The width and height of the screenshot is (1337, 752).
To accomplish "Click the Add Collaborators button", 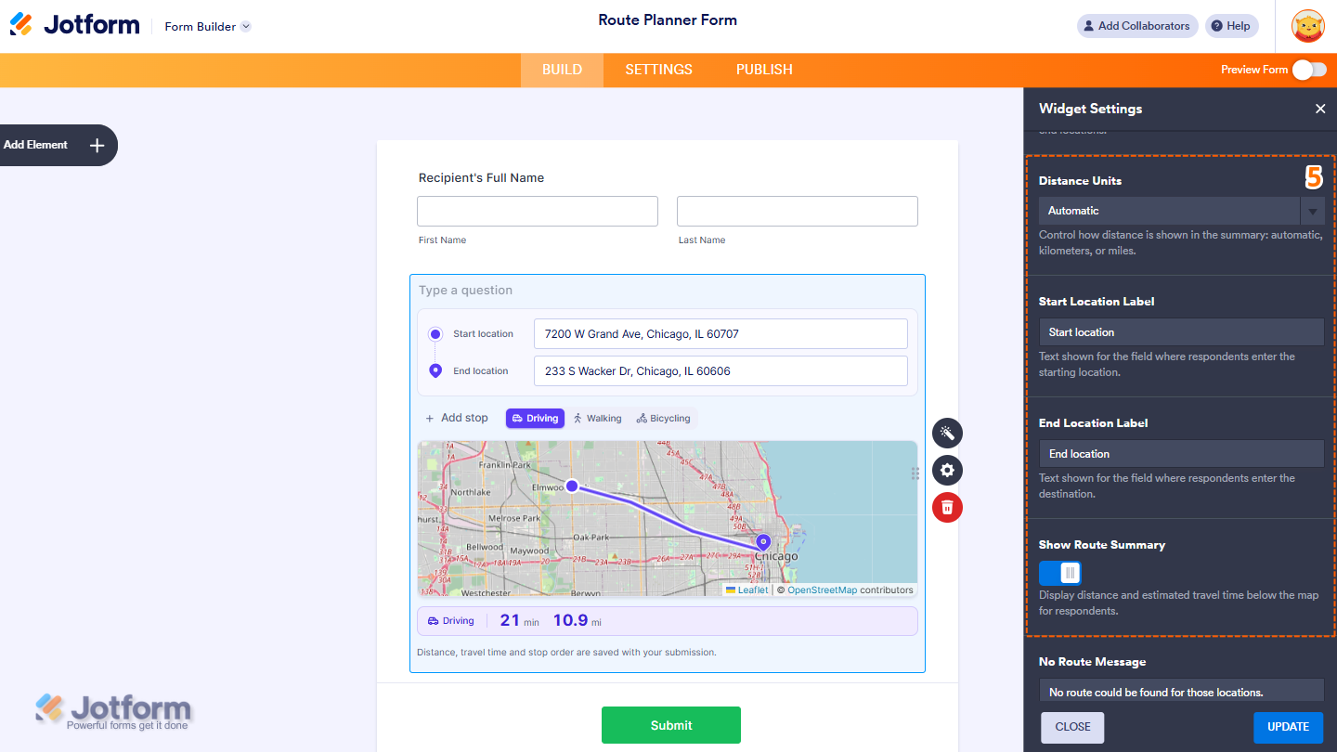I will pos(1137,26).
